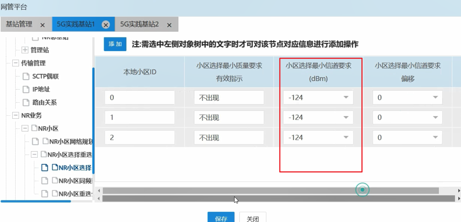Collapse the 传输管理 tree node
The width and height of the screenshot is (461, 222).
16,63
